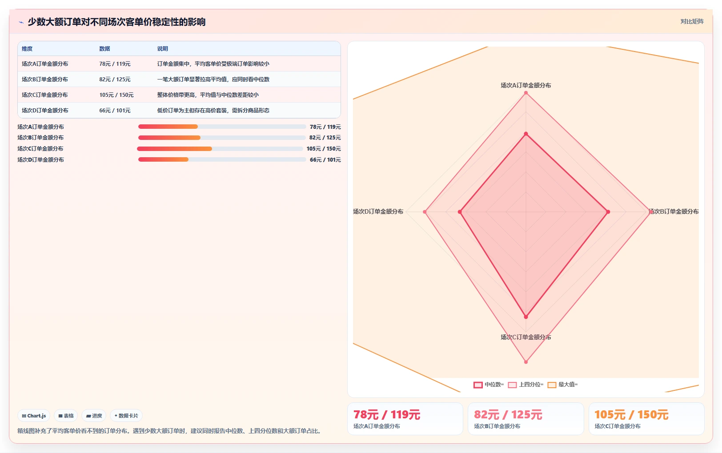Select the 表格 tag chip
This screenshot has width=722, height=453.
point(66,416)
